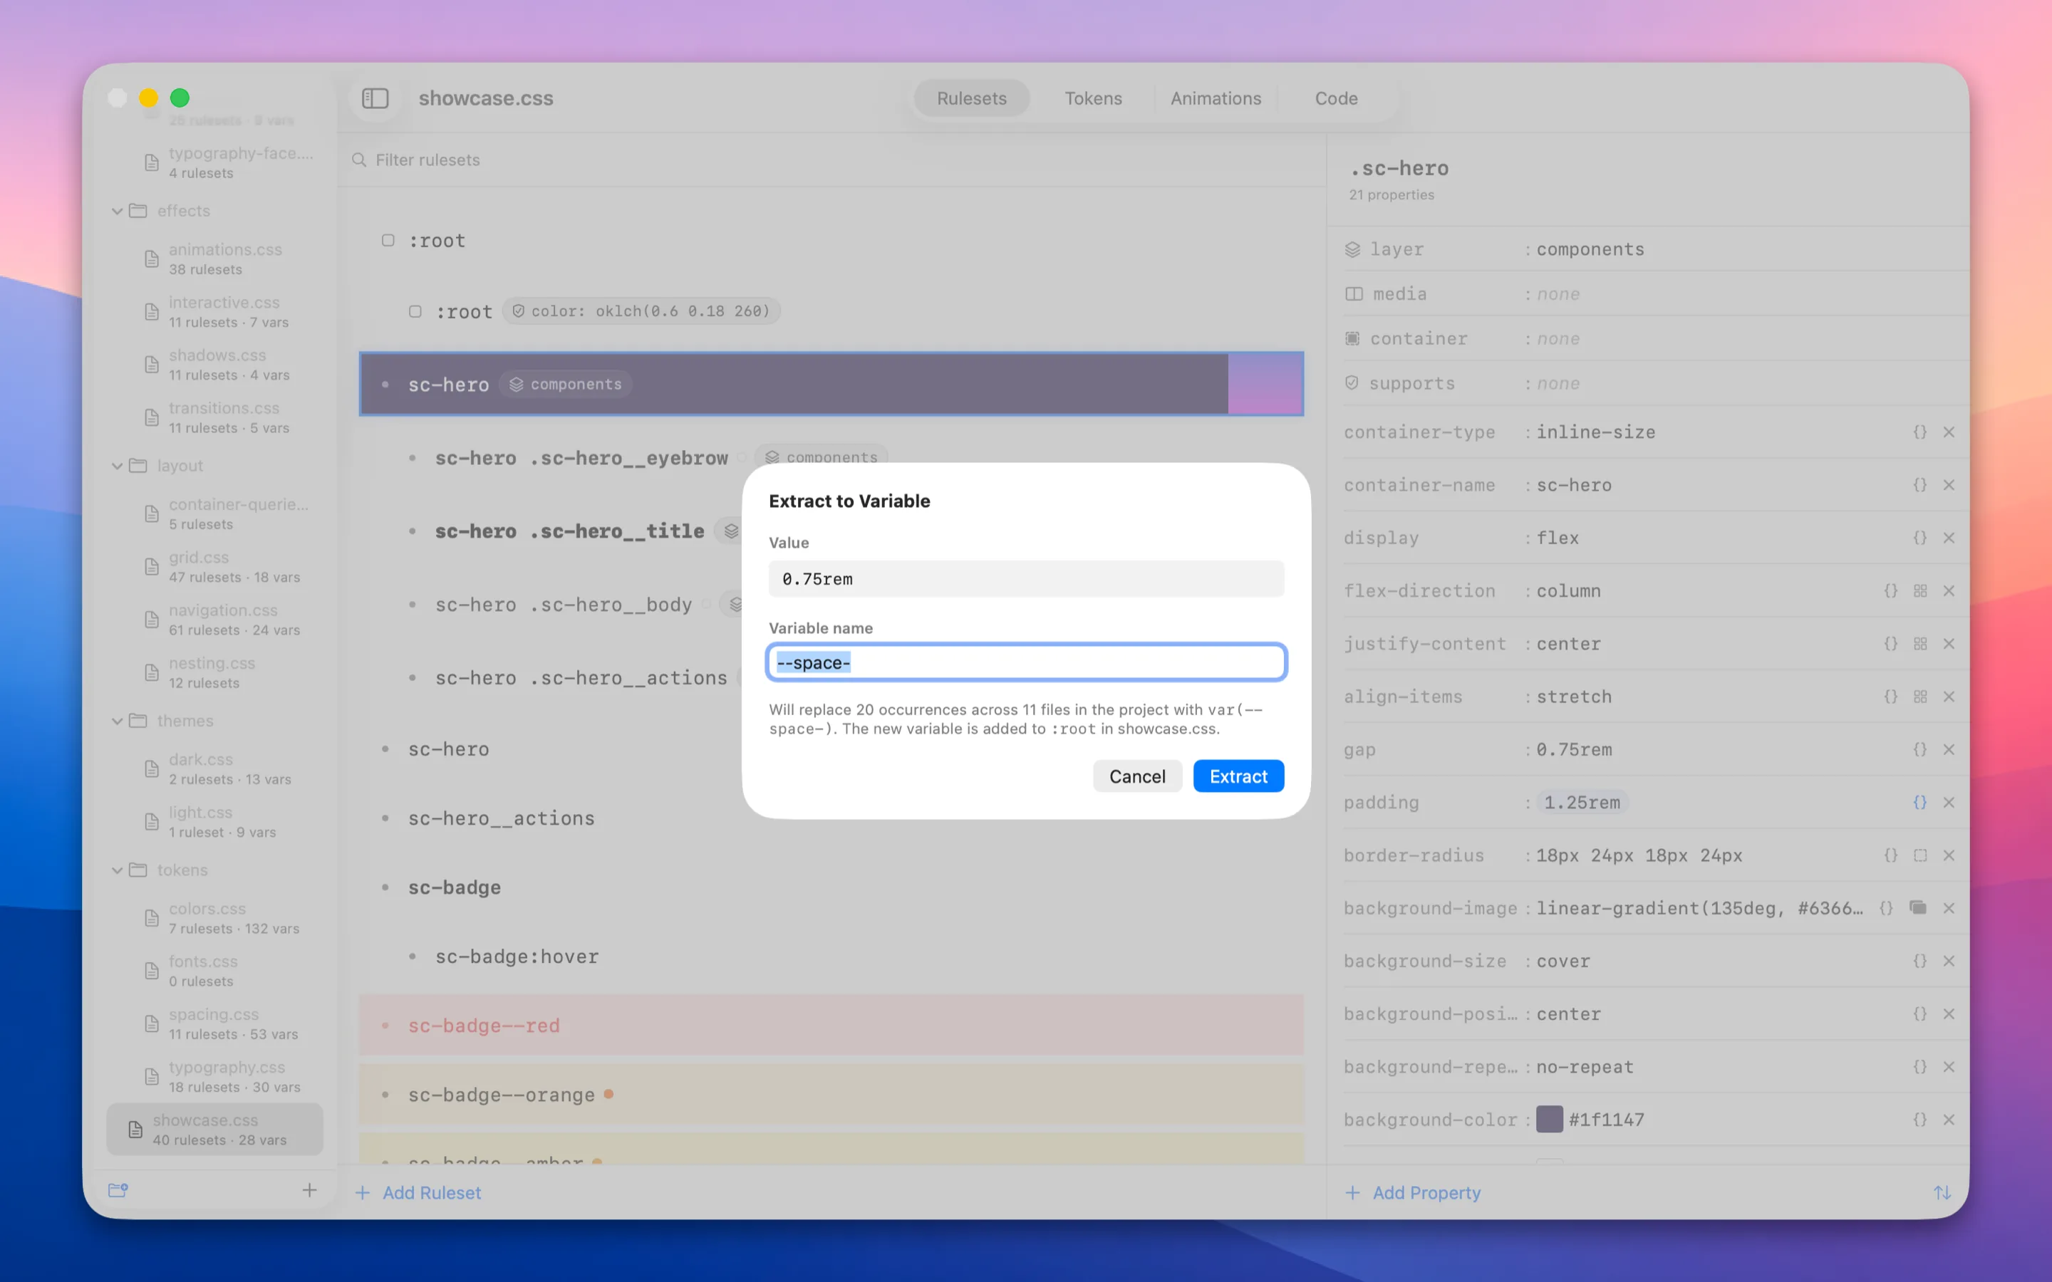The image size is (2052, 1282).
Task: Collapse the effects folder
Action: point(117,211)
